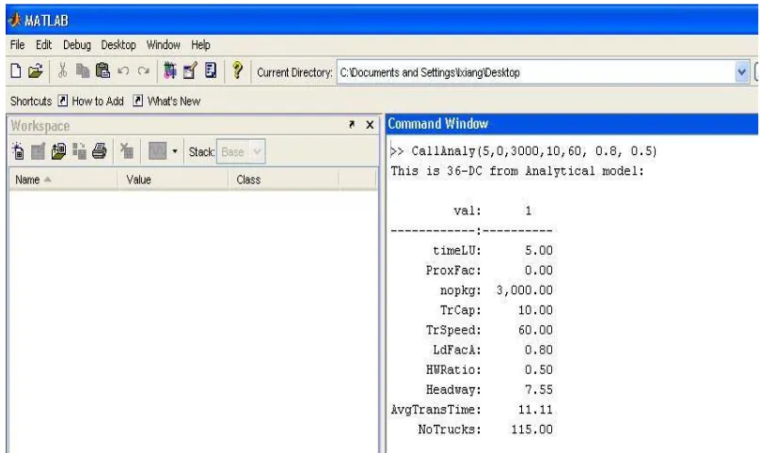
Task: Open the Help menu
Action: click(x=200, y=45)
